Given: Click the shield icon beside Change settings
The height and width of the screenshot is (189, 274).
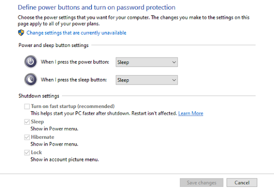Looking at the screenshot, I should [21, 33].
